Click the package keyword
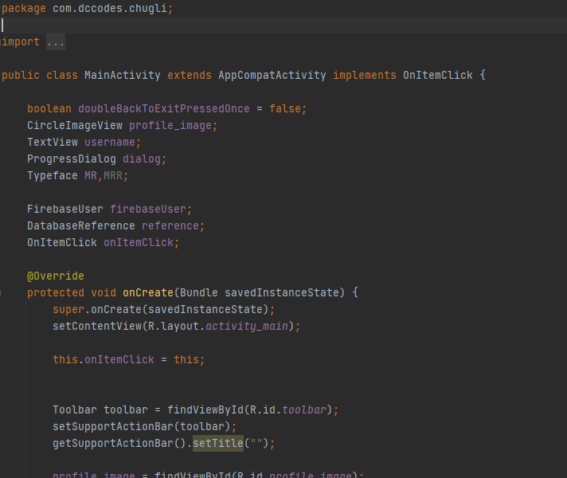 click(x=24, y=8)
